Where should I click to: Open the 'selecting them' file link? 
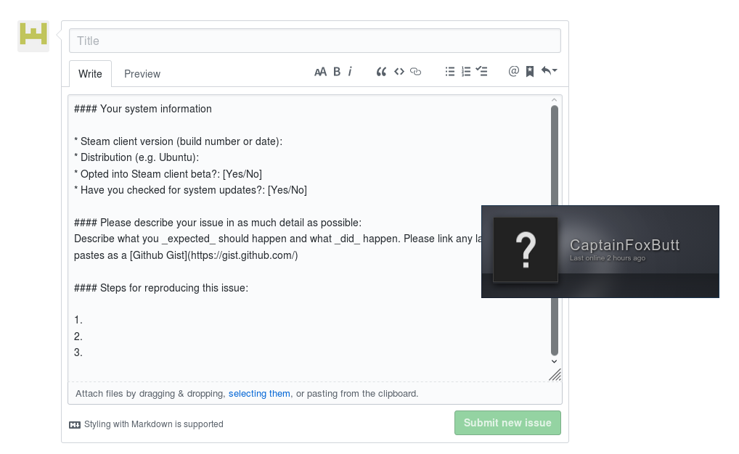(259, 394)
